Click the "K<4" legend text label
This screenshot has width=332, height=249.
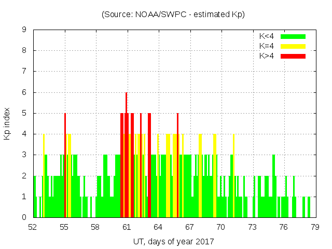[267, 36]
